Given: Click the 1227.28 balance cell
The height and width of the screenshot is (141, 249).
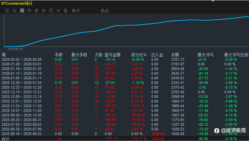Looking at the screenshot, I should coord(178,124).
